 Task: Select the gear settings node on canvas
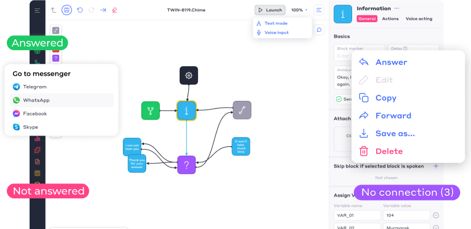tap(188, 75)
